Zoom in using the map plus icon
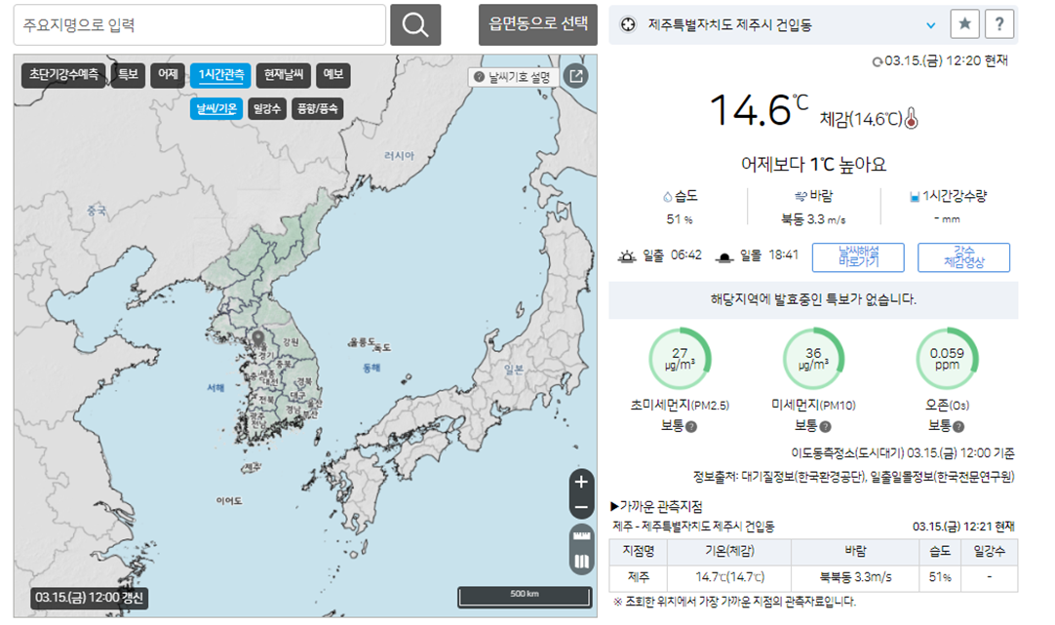 (x=580, y=483)
